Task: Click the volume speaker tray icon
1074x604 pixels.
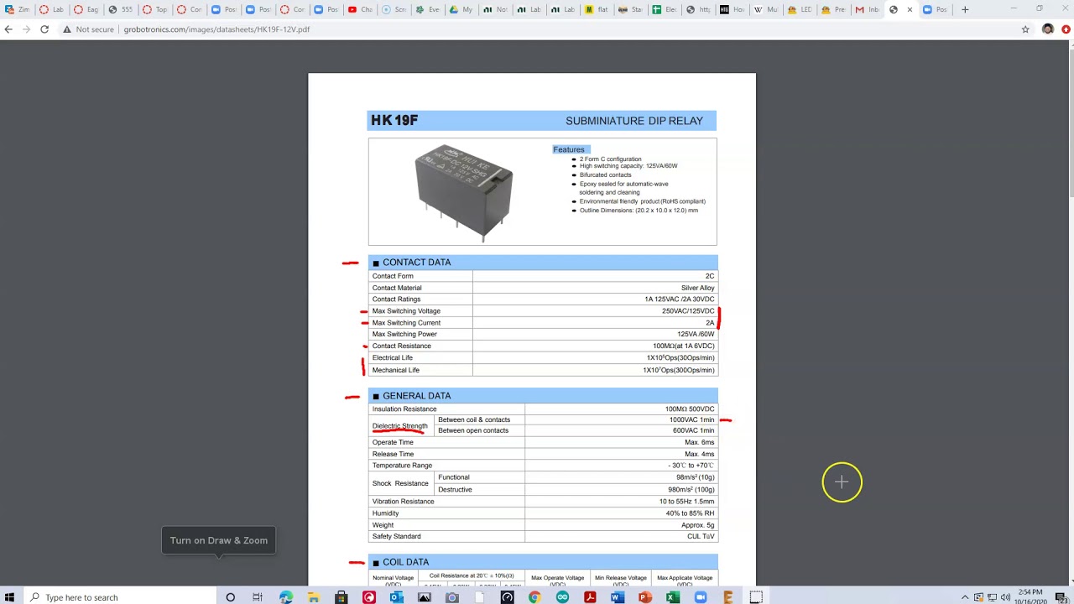Action: (x=1005, y=597)
